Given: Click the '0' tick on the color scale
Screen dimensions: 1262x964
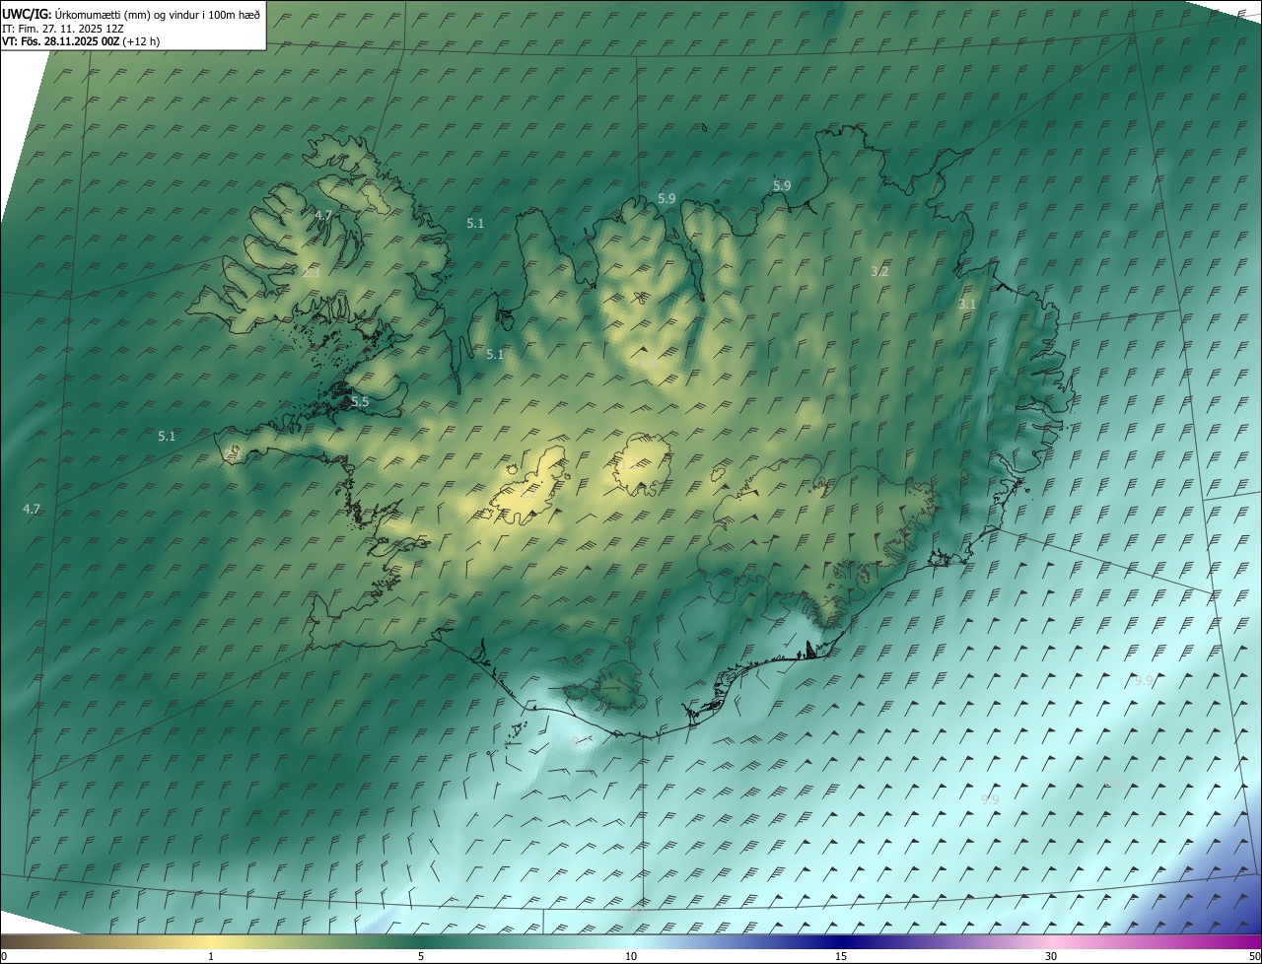Looking at the screenshot, I should [x=3, y=956].
